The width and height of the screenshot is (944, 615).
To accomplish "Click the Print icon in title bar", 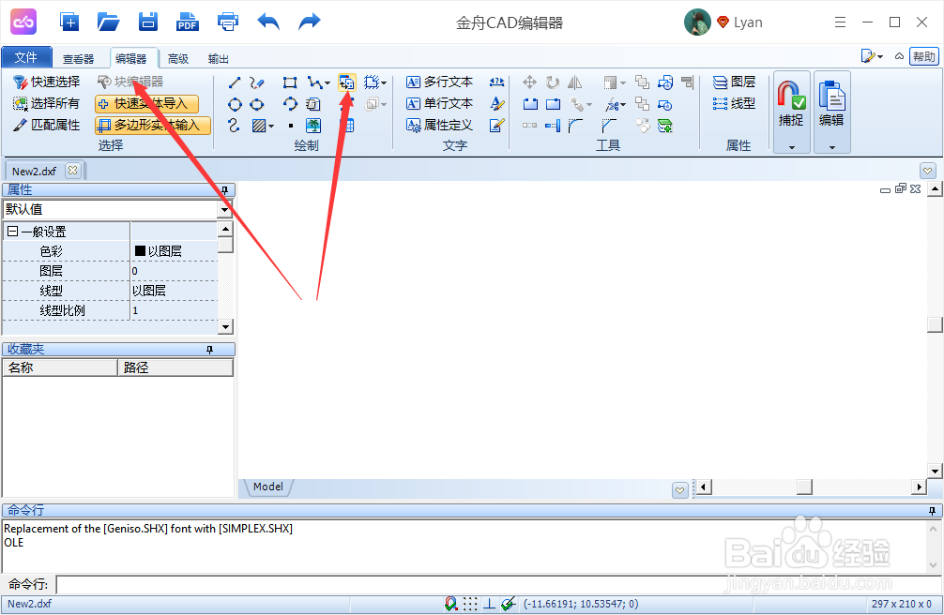I will [228, 22].
